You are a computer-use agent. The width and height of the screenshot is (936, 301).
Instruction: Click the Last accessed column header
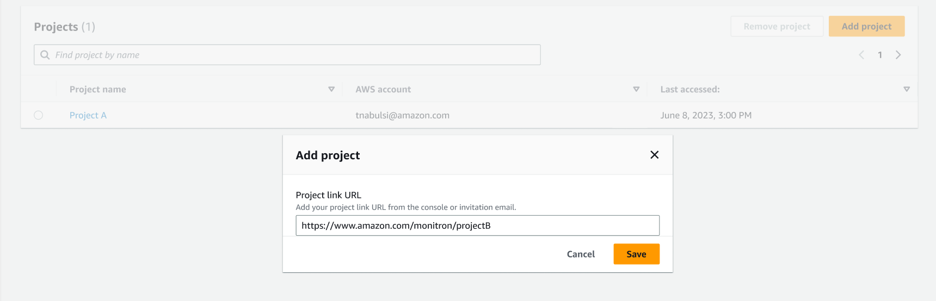click(x=690, y=89)
